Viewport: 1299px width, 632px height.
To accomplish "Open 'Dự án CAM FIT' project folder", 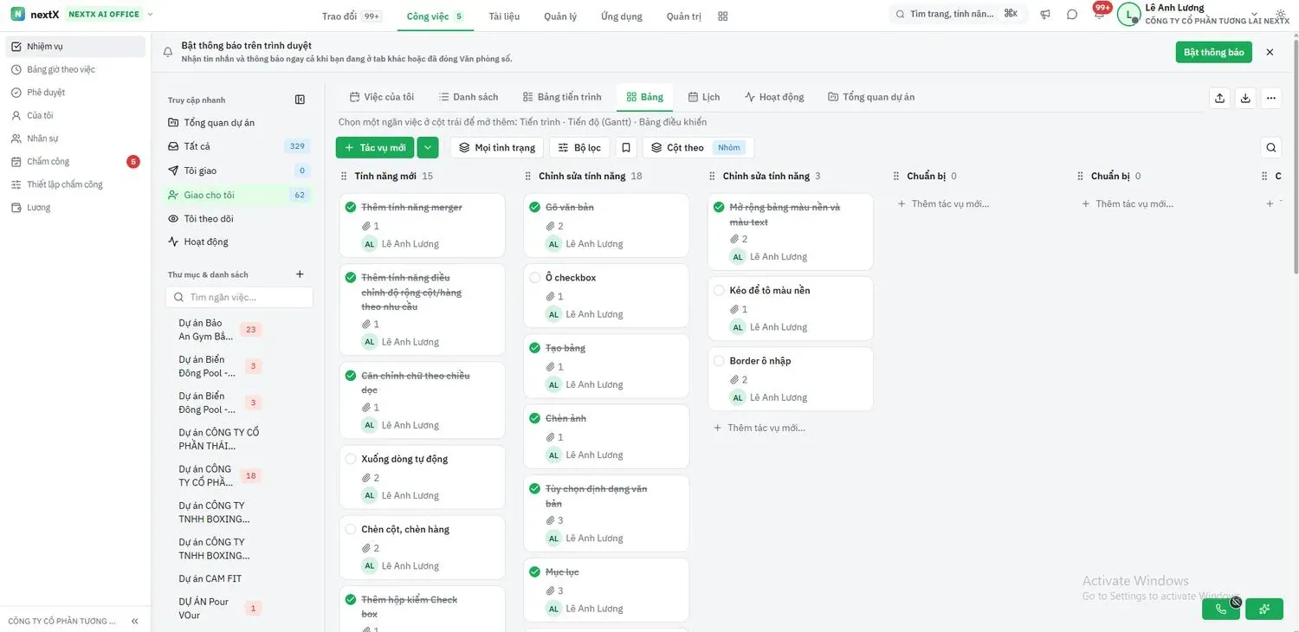I will tap(210, 578).
